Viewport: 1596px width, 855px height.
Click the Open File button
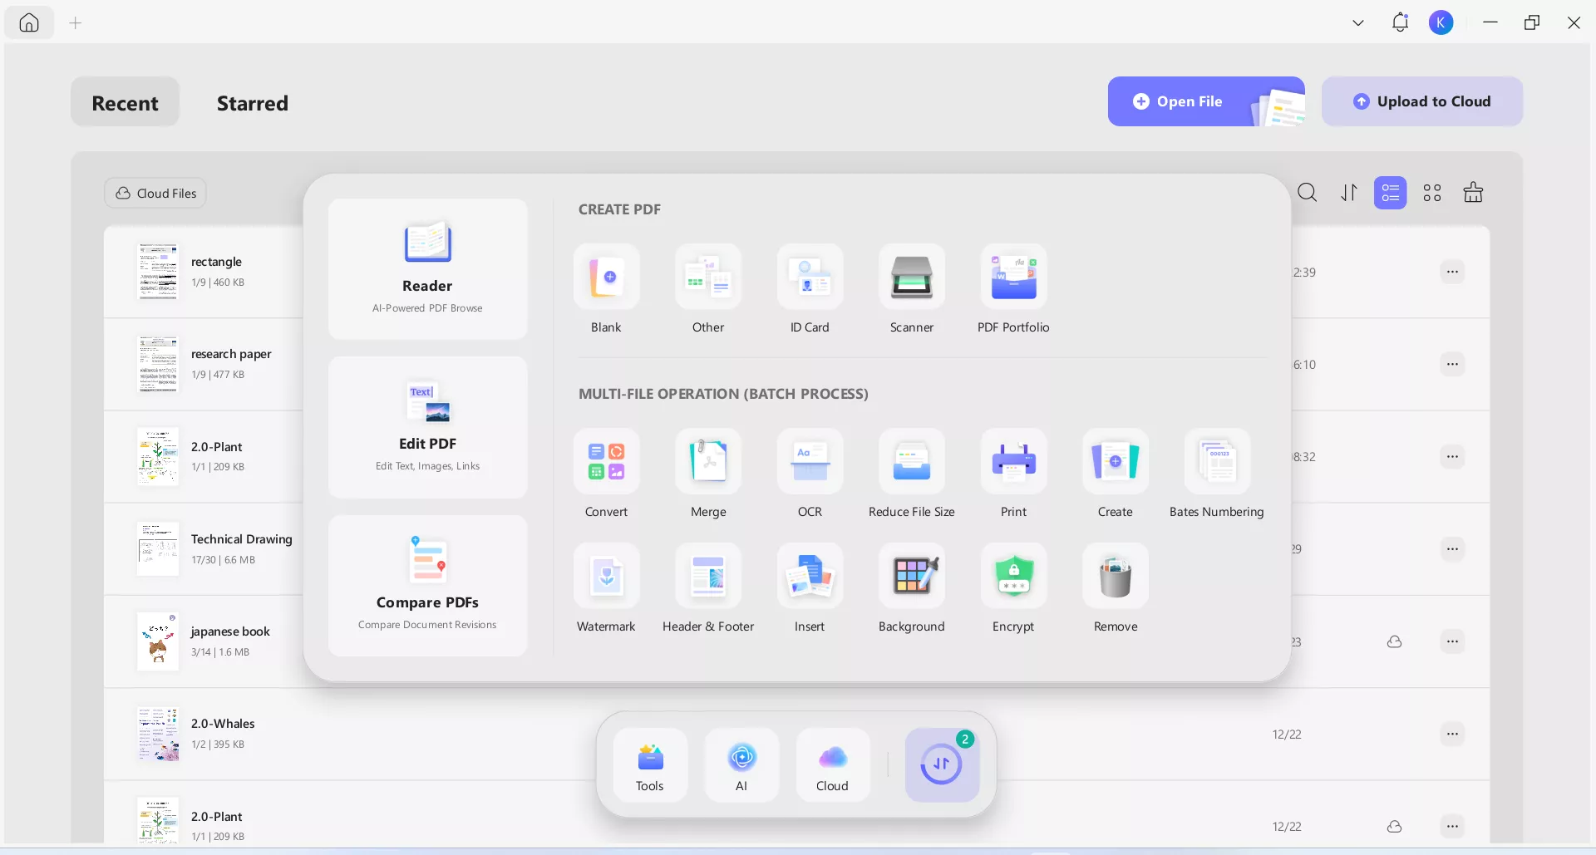(x=1206, y=101)
